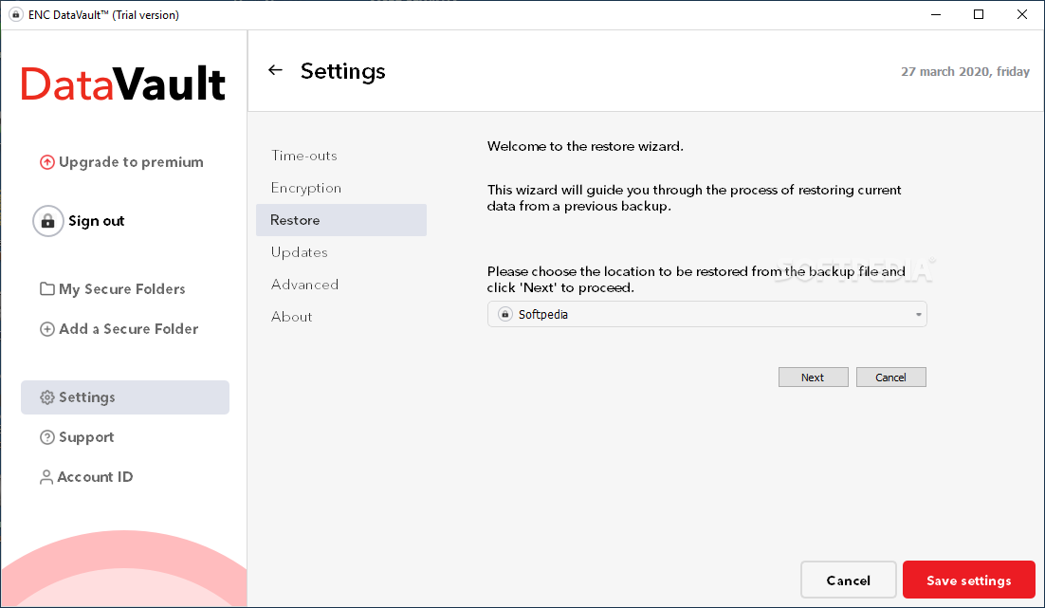This screenshot has height=608, width=1045.
Task: Minimize the ENC DataVault window
Action: pyautogui.click(x=936, y=14)
